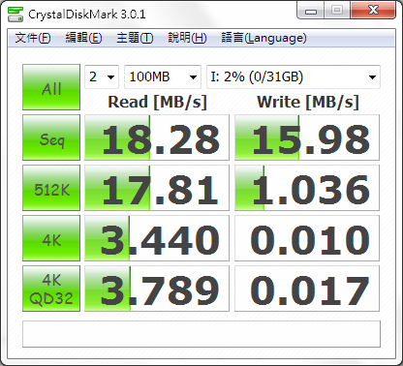Open the 100MB test size dropdown
This screenshot has width=403, height=366.
click(163, 76)
